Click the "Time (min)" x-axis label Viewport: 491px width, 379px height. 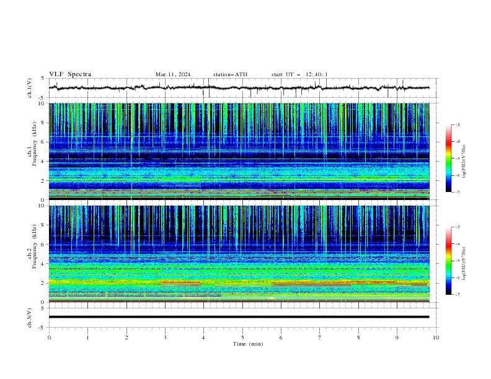[x=248, y=344]
